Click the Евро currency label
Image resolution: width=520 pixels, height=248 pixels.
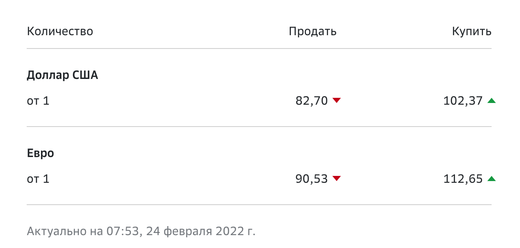click(40, 153)
